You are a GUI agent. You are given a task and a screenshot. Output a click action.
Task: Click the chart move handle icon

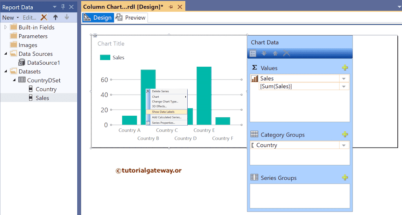click(x=95, y=35)
